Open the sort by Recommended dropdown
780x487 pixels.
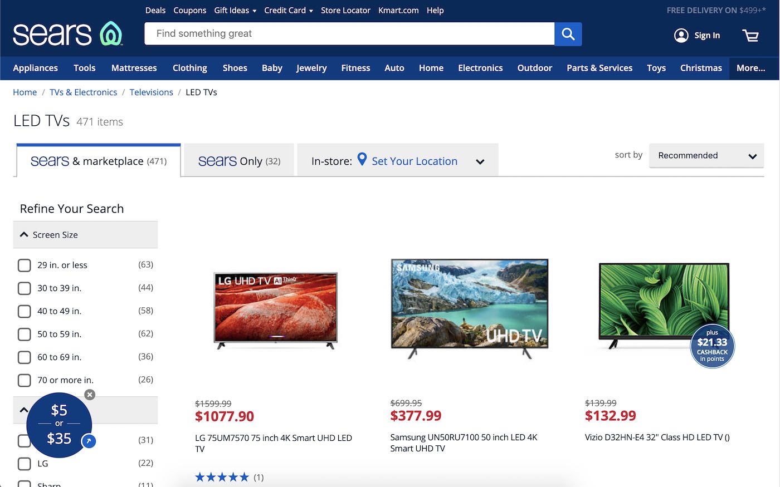click(706, 156)
